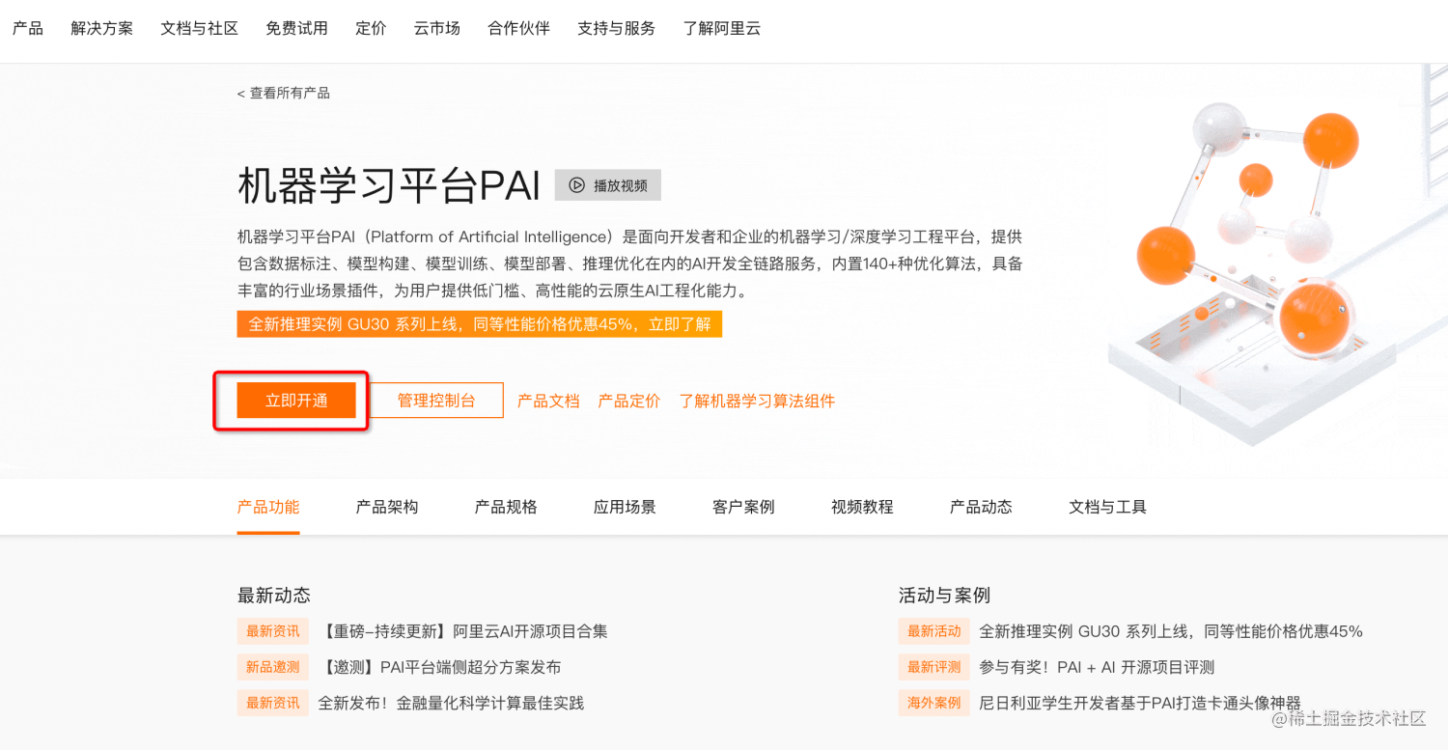This screenshot has height=750, width=1448.
Task: Click the play icon in 播放视频
Action: (577, 185)
